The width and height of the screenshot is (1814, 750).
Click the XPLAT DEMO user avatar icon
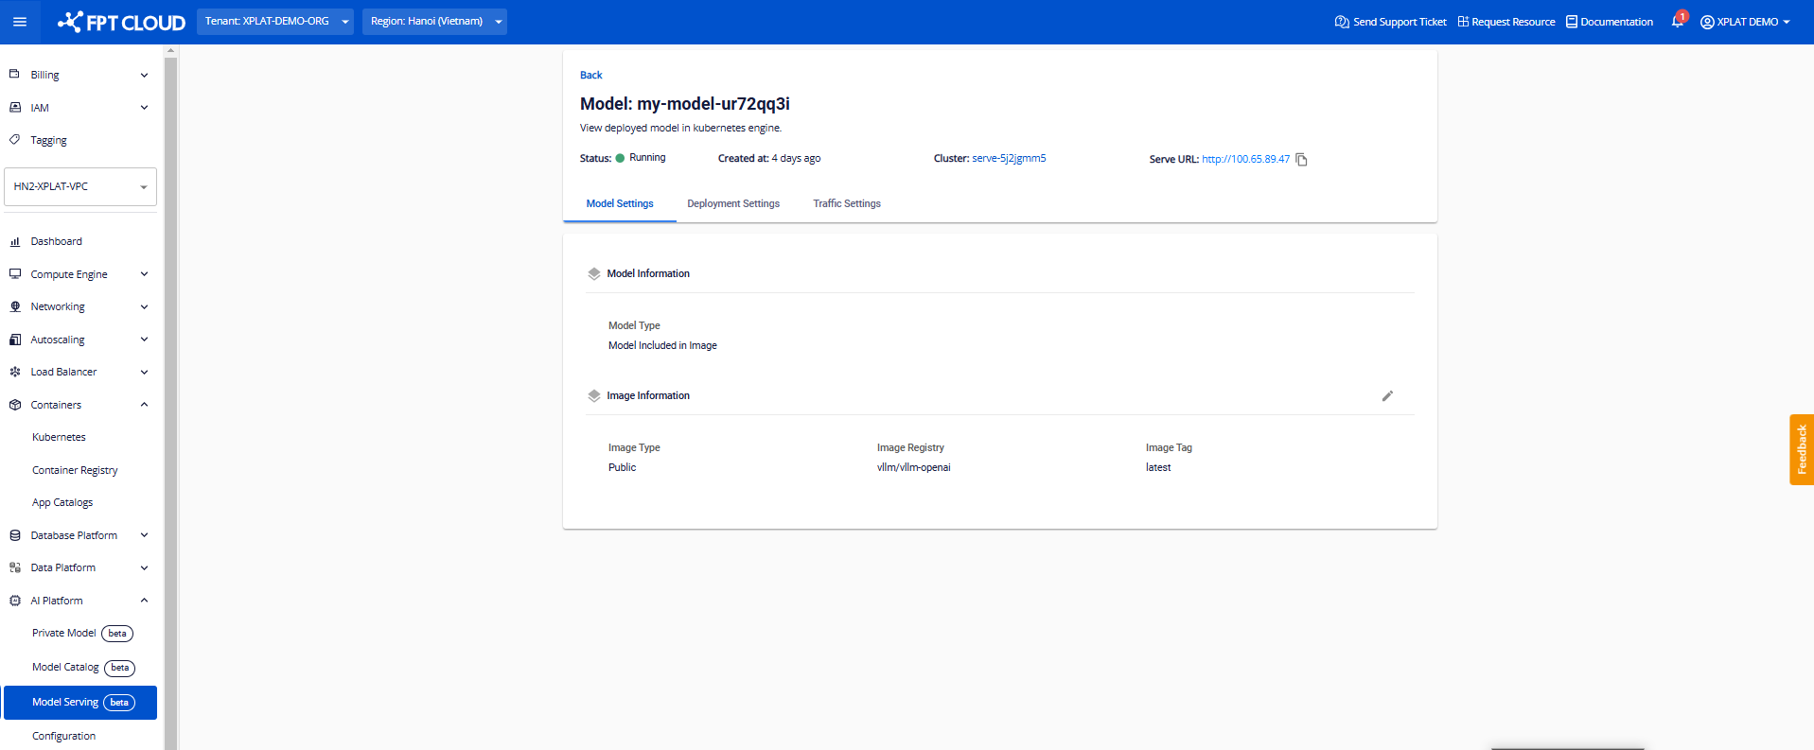tap(1707, 22)
